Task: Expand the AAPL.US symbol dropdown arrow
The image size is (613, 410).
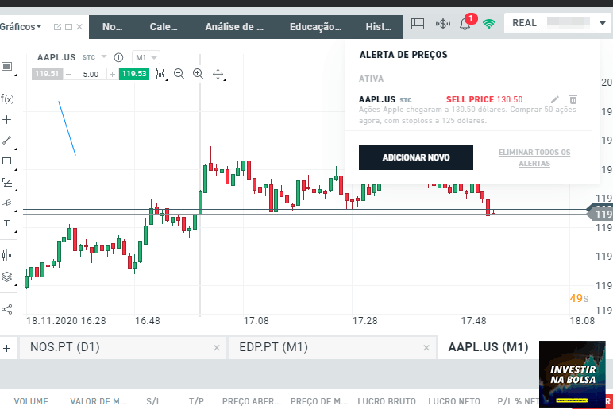Action: tap(104, 57)
